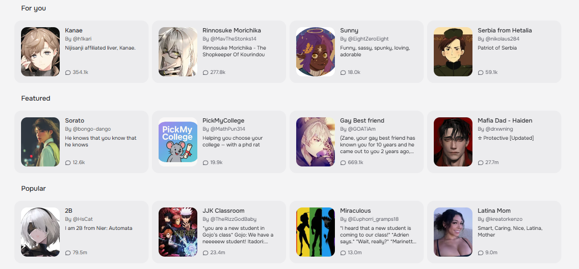Open the JJK Classroom card title
Image resolution: width=579 pixels, height=269 pixels.
[x=224, y=211]
